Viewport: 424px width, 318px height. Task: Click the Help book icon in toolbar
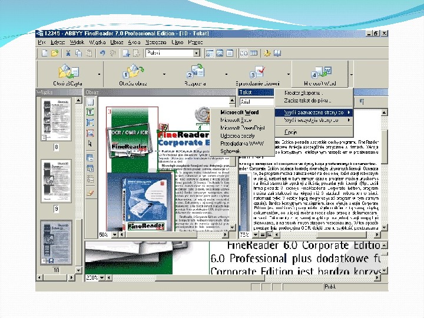(277, 53)
